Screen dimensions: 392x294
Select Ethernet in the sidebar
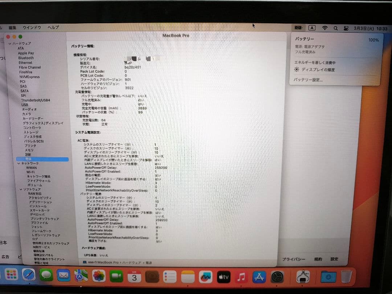point(25,63)
